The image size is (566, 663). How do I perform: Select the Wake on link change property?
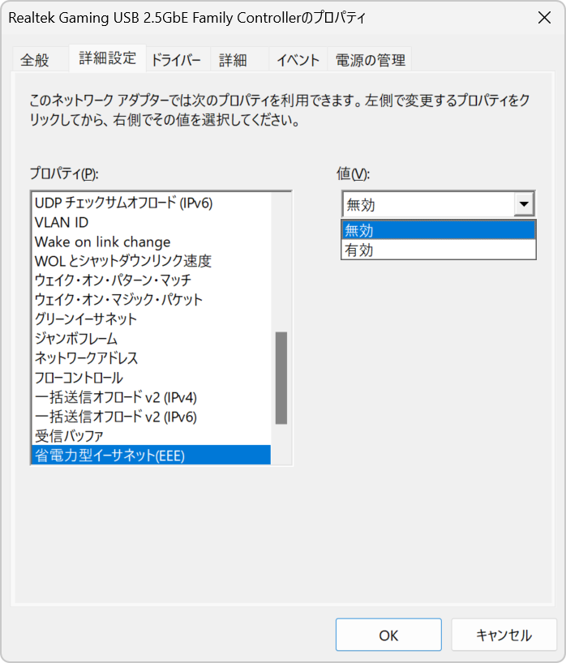102,242
